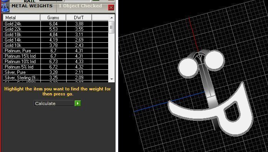Select the Platinum 10% Irid row
268x152 pixels.
[56, 62]
